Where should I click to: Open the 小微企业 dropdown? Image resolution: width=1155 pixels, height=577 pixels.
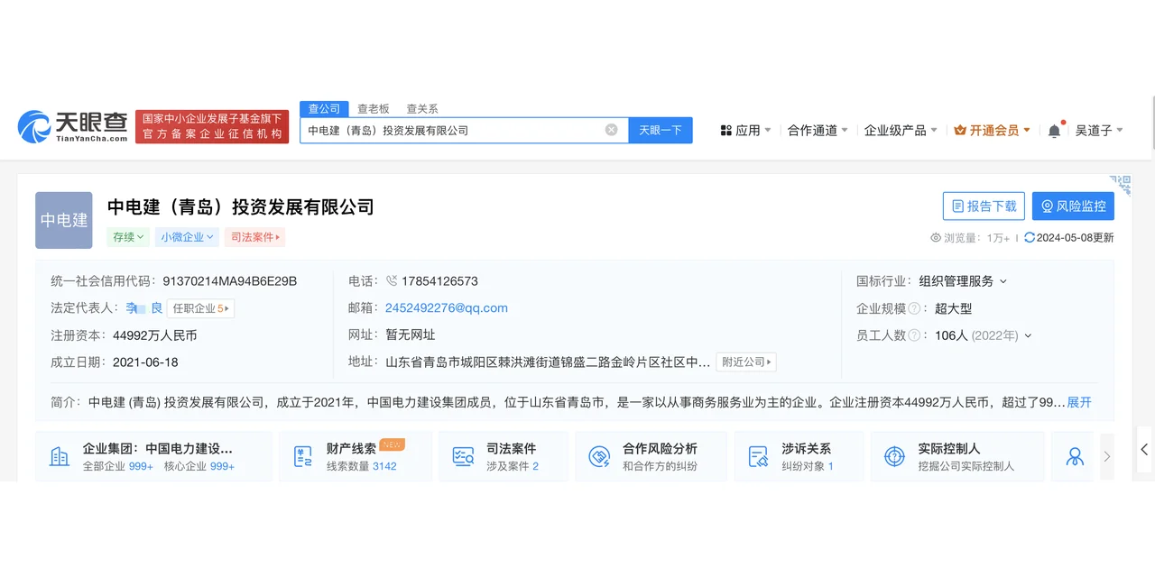click(186, 236)
